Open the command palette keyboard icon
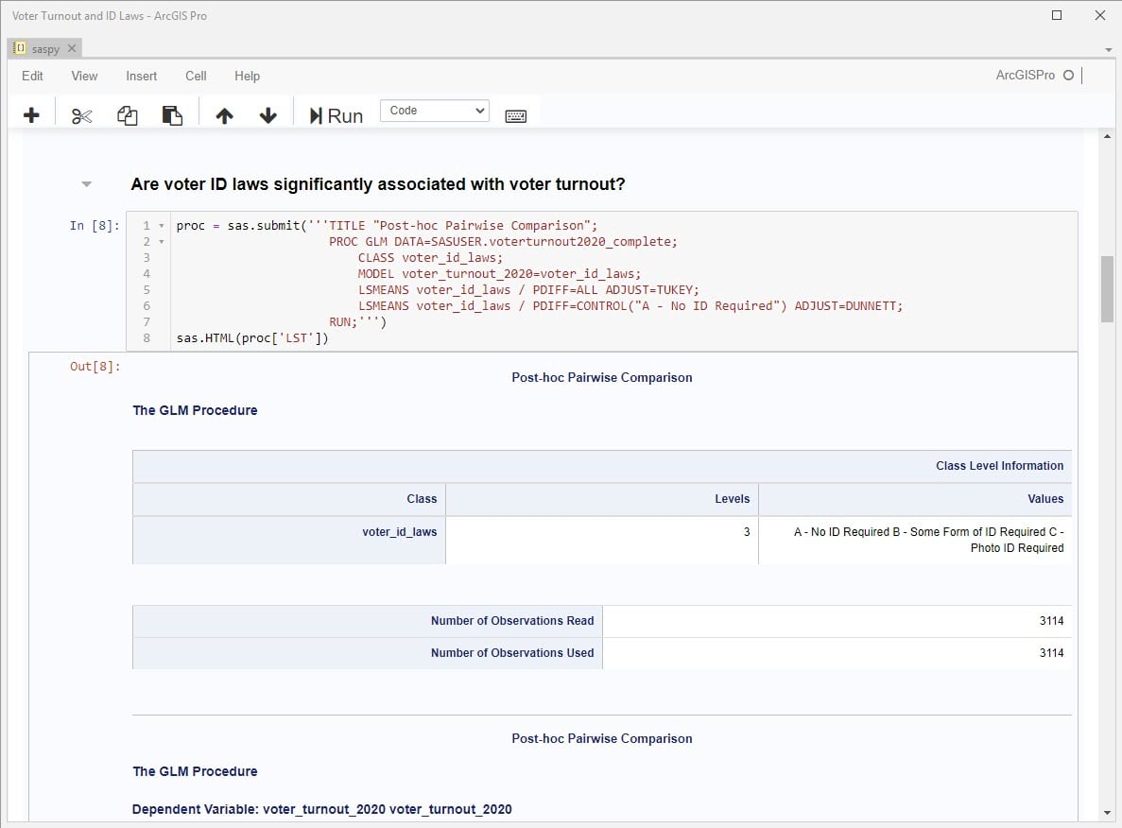Image resolution: width=1122 pixels, height=828 pixels. [515, 115]
